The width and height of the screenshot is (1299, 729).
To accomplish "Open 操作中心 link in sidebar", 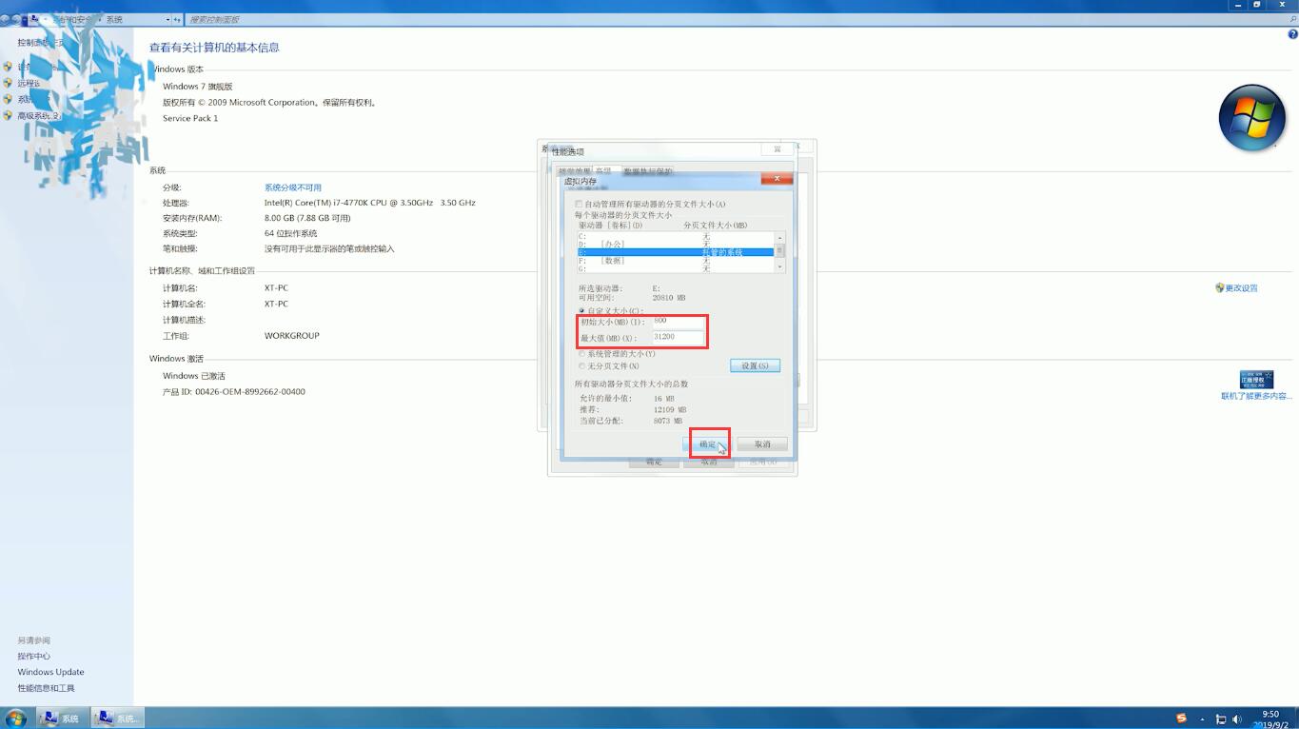I will pyautogui.click(x=33, y=656).
